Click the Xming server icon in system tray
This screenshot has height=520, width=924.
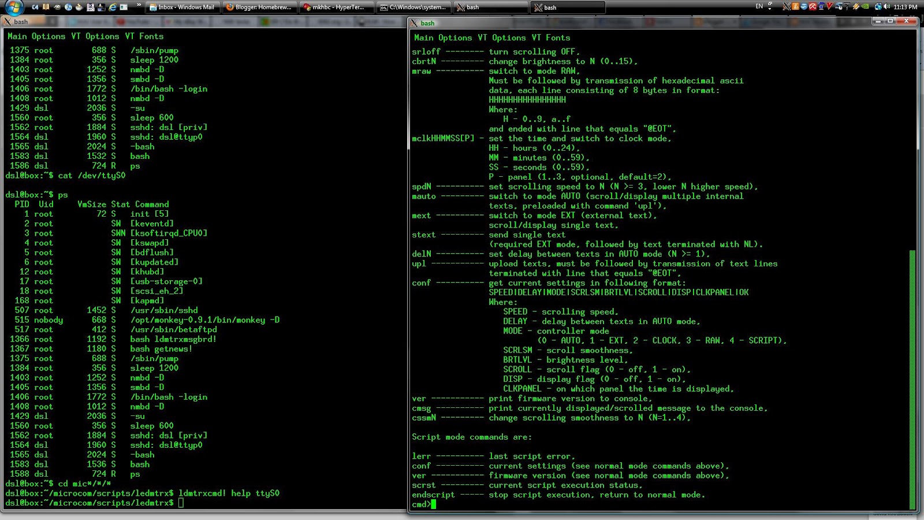coord(787,6)
